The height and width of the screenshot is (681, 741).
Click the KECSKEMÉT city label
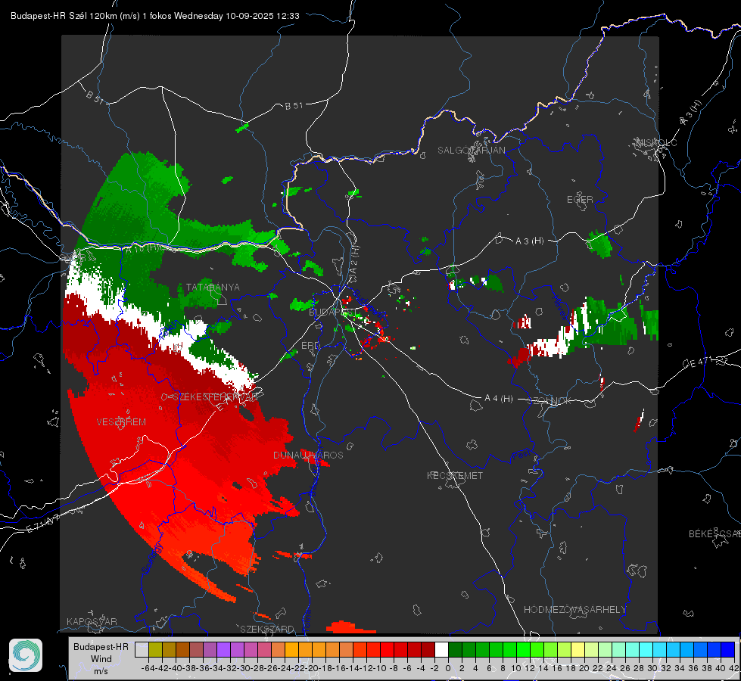click(x=455, y=475)
